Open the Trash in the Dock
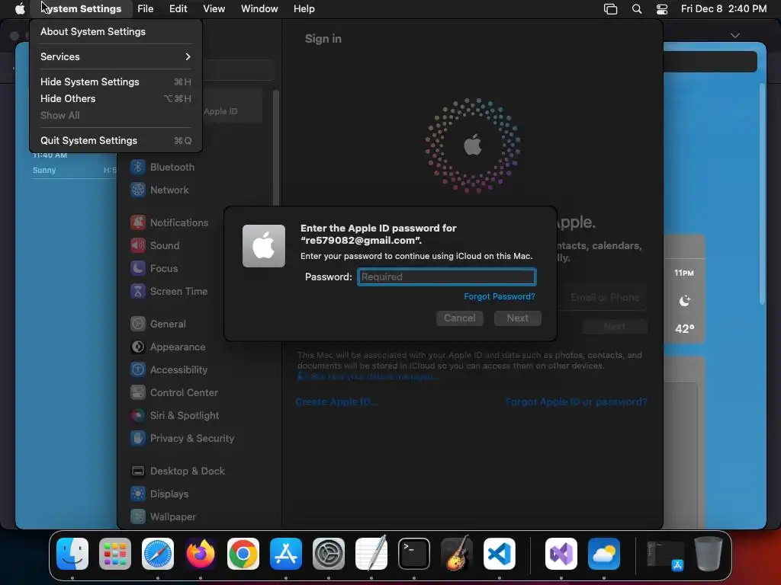Screen dimensions: 781x585 (x=709, y=554)
